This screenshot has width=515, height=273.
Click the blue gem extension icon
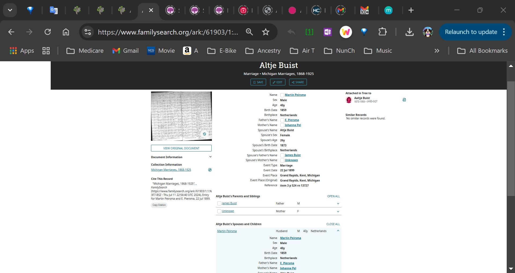[364, 32]
